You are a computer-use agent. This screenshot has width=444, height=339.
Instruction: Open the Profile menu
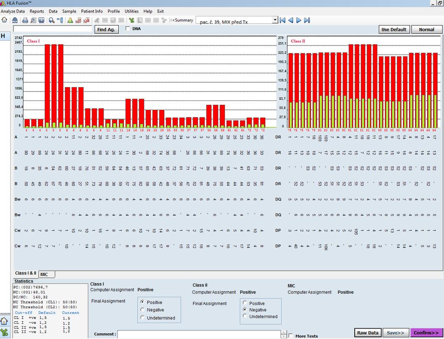pos(114,11)
